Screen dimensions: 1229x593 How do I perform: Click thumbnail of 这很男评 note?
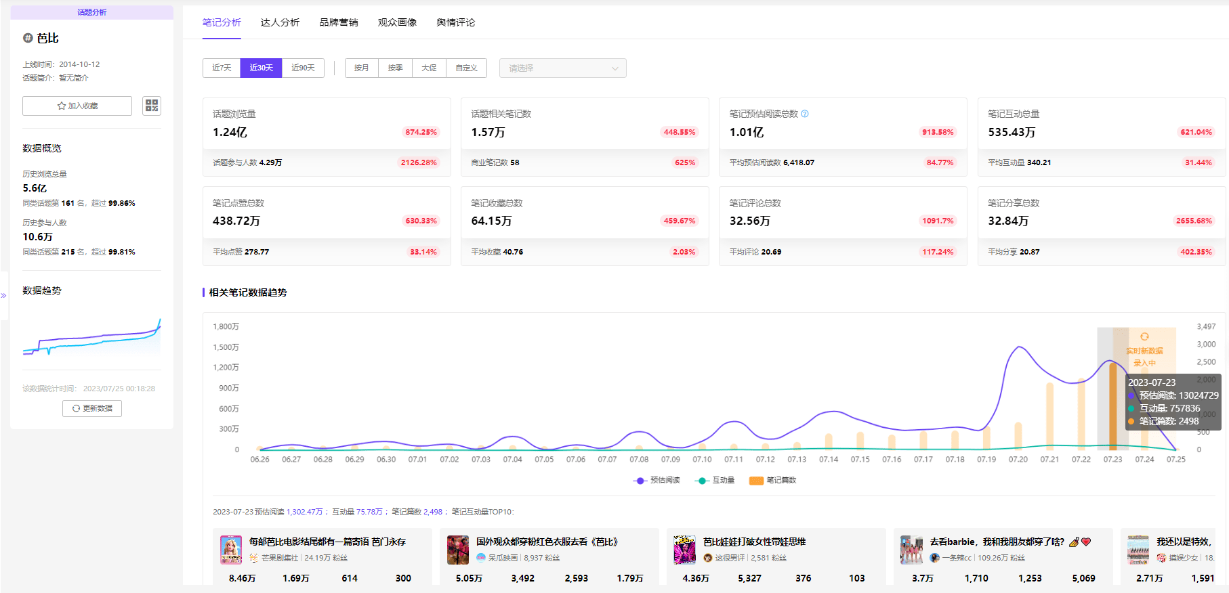click(x=685, y=550)
